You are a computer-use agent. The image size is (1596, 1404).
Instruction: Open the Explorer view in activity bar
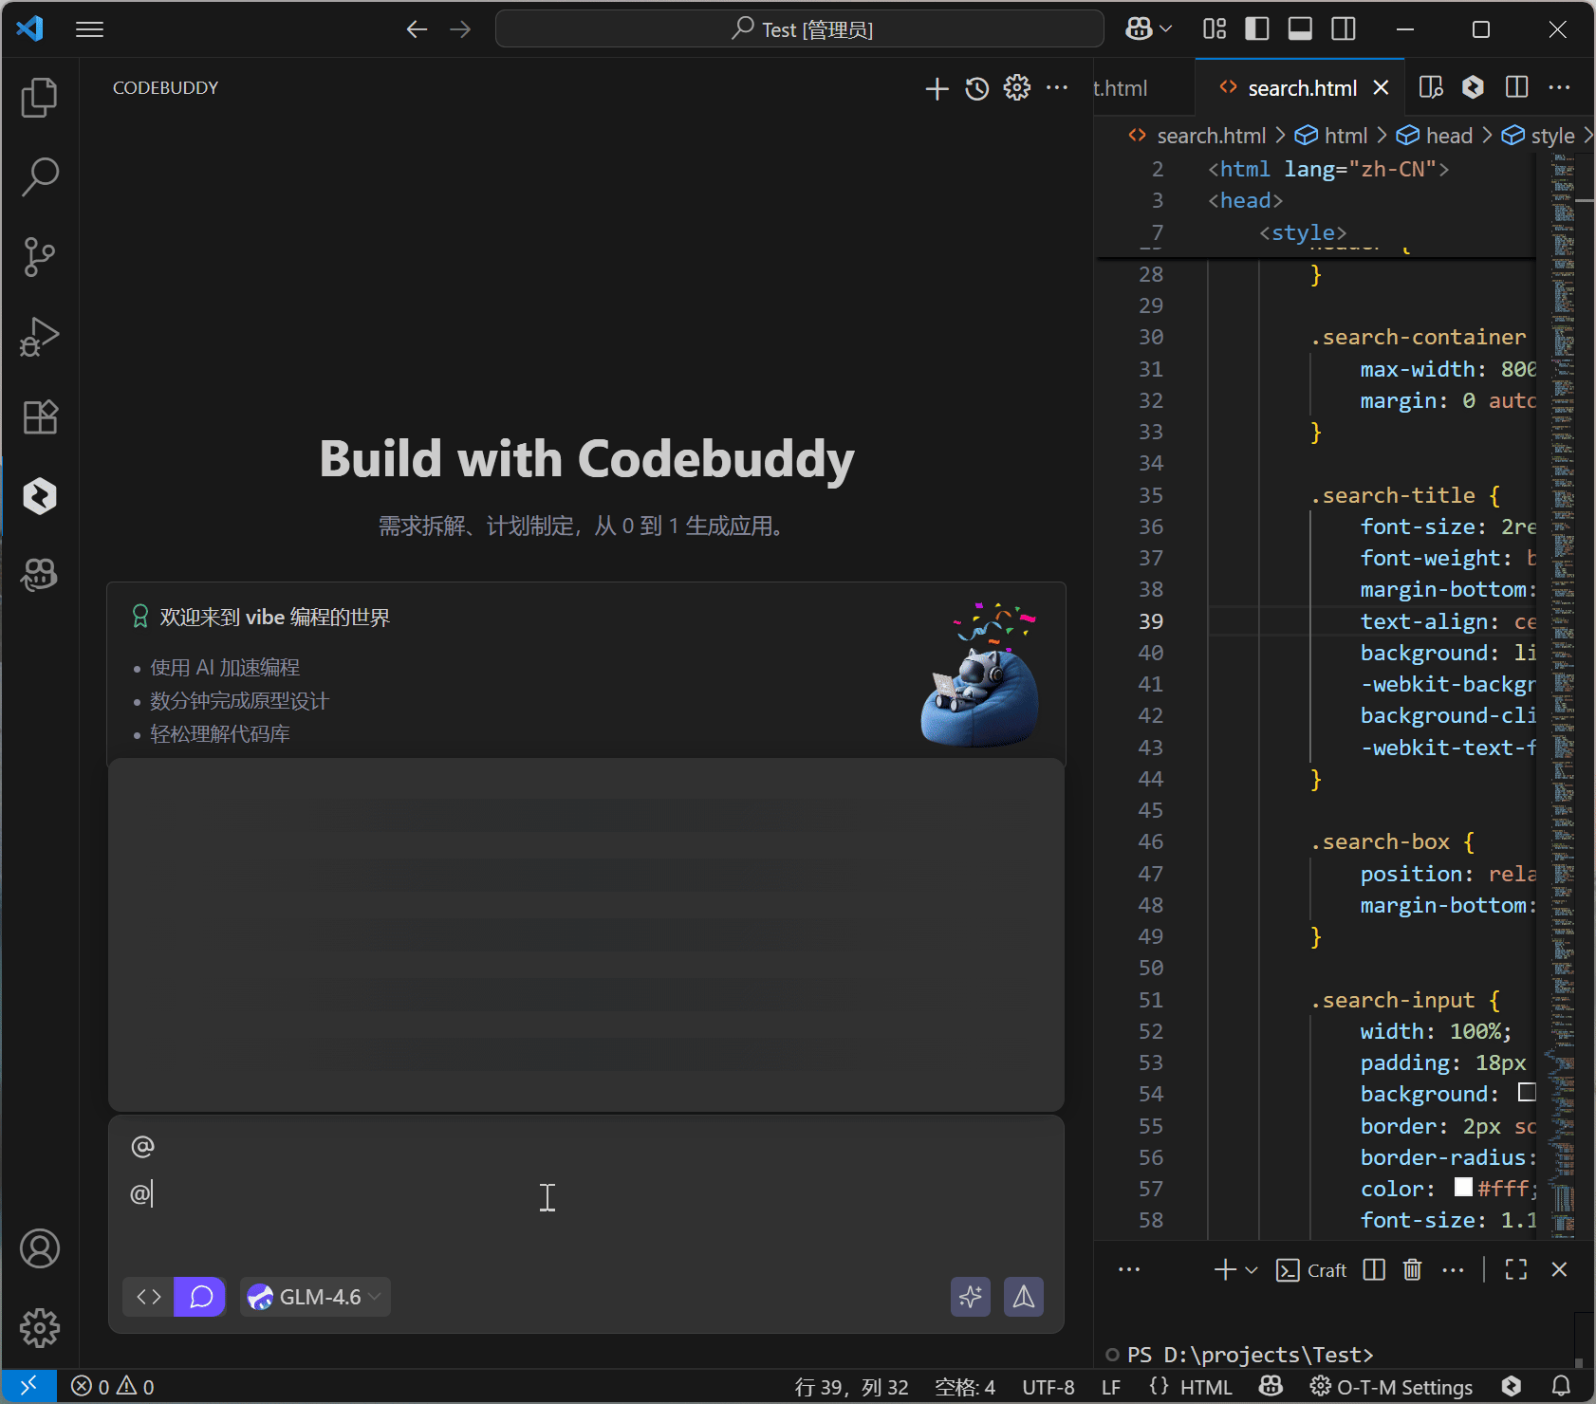39,98
